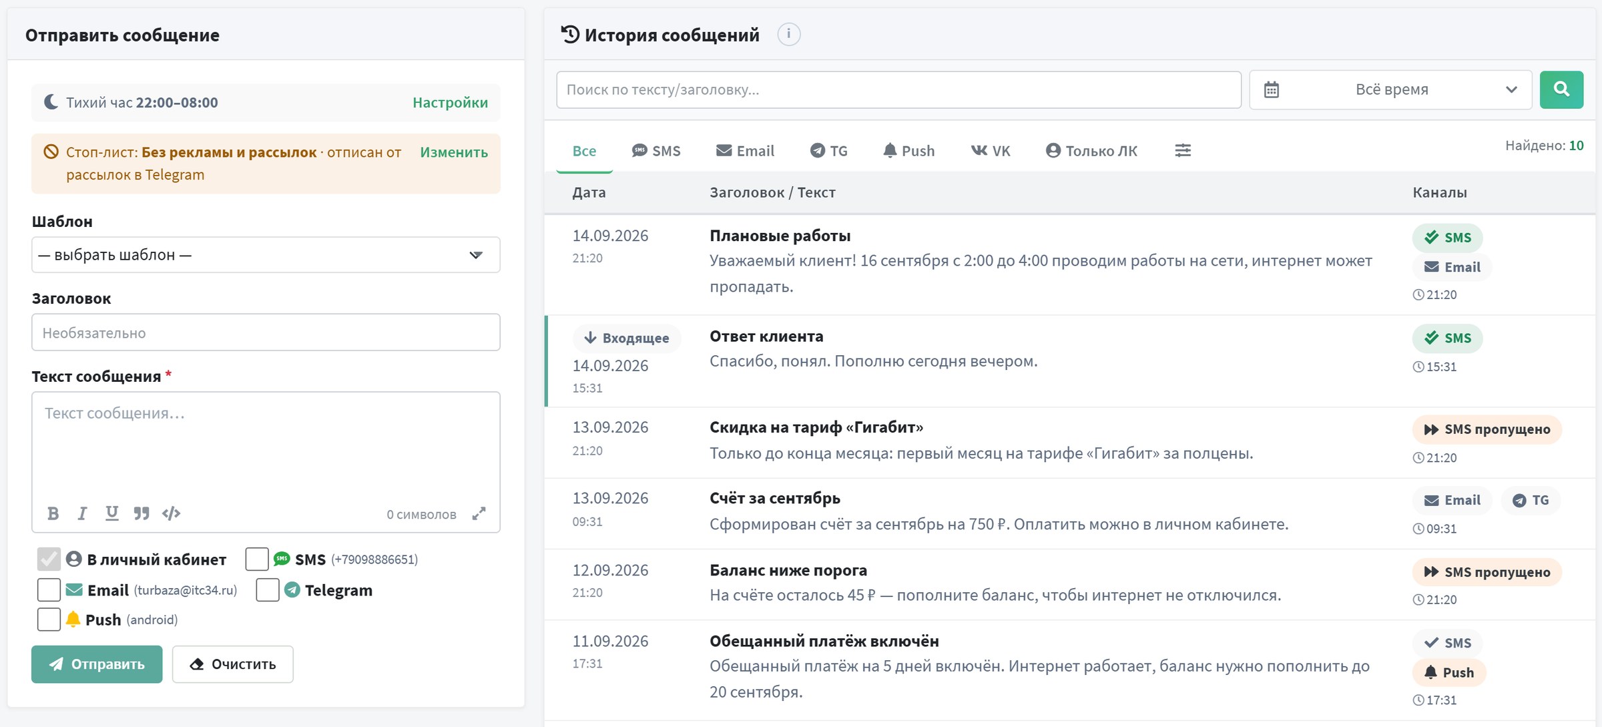1602x727 pixels.
Task: Enable the Push (android) checkbox
Action: pos(49,620)
